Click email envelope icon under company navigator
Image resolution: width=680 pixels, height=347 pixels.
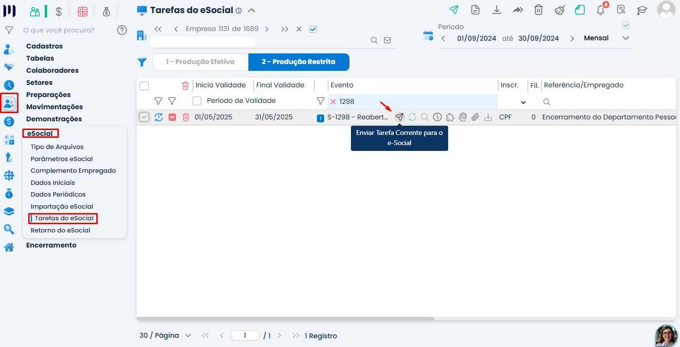click(x=387, y=40)
